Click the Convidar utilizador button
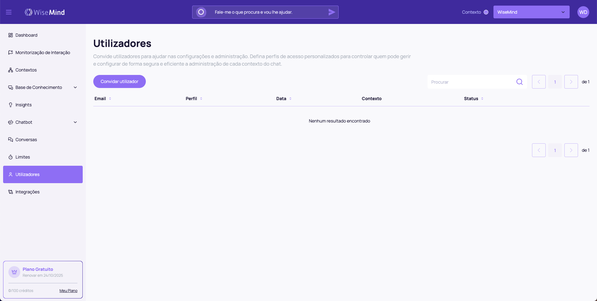 (119, 81)
